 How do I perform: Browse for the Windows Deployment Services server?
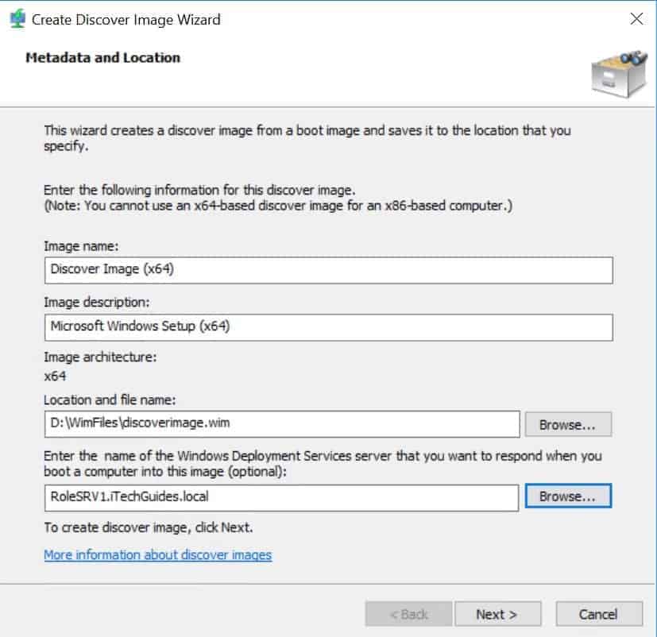pyautogui.click(x=568, y=496)
